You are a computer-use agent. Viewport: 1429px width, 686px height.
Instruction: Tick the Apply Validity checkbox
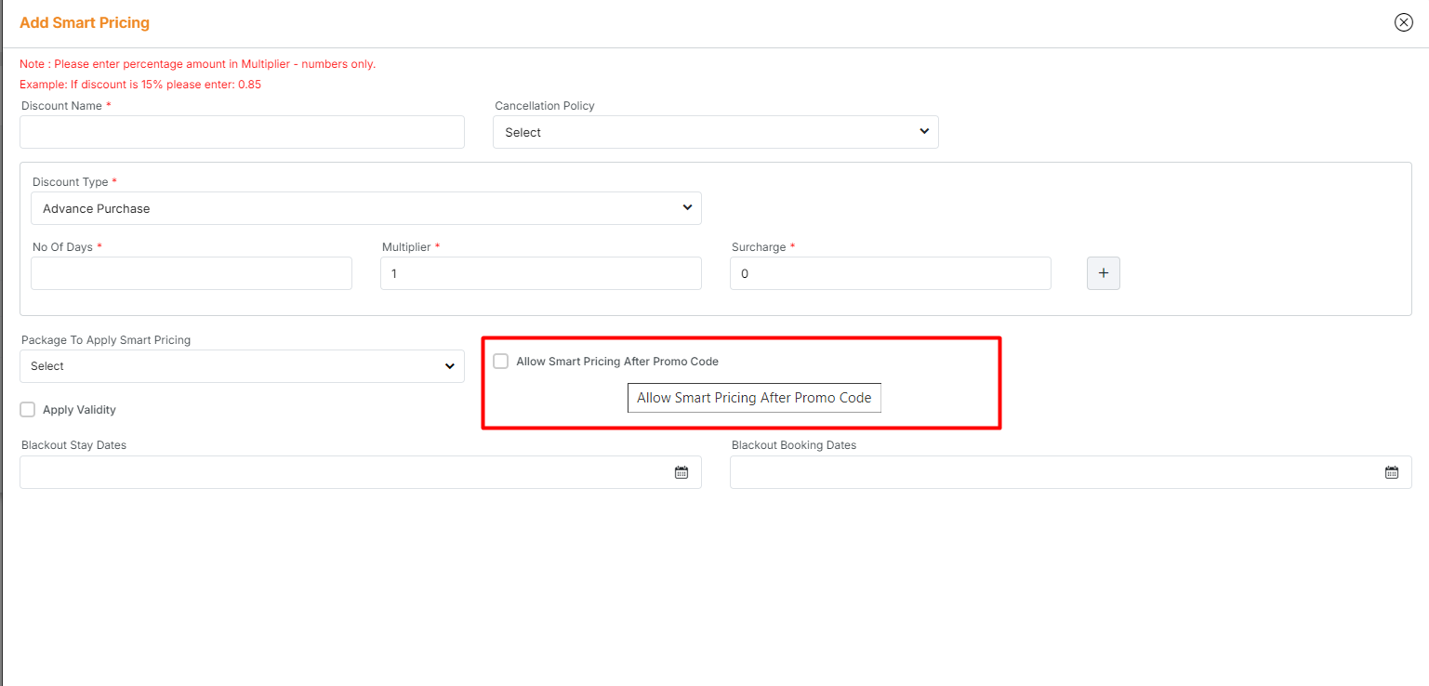click(28, 410)
